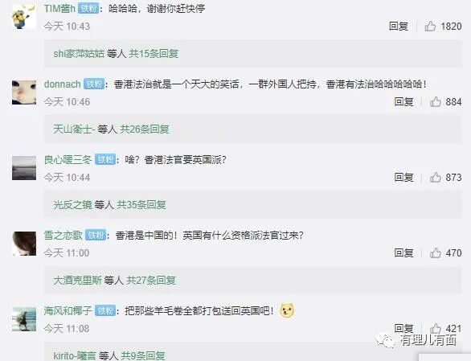Image resolution: width=471 pixels, height=361 pixels.
Task: Click the 铁粉 badge next to donnach
Action: (x=94, y=84)
